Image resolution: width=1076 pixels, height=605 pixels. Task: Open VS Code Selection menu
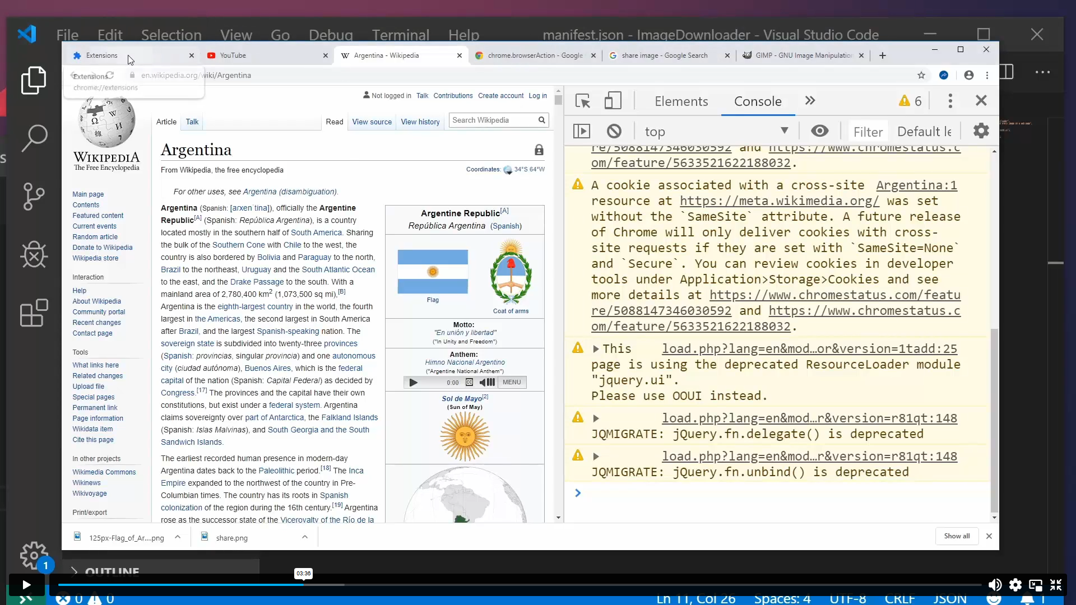point(171,35)
